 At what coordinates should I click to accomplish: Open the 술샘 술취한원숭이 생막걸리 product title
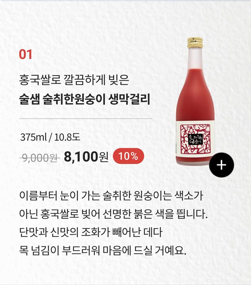pos(85,99)
